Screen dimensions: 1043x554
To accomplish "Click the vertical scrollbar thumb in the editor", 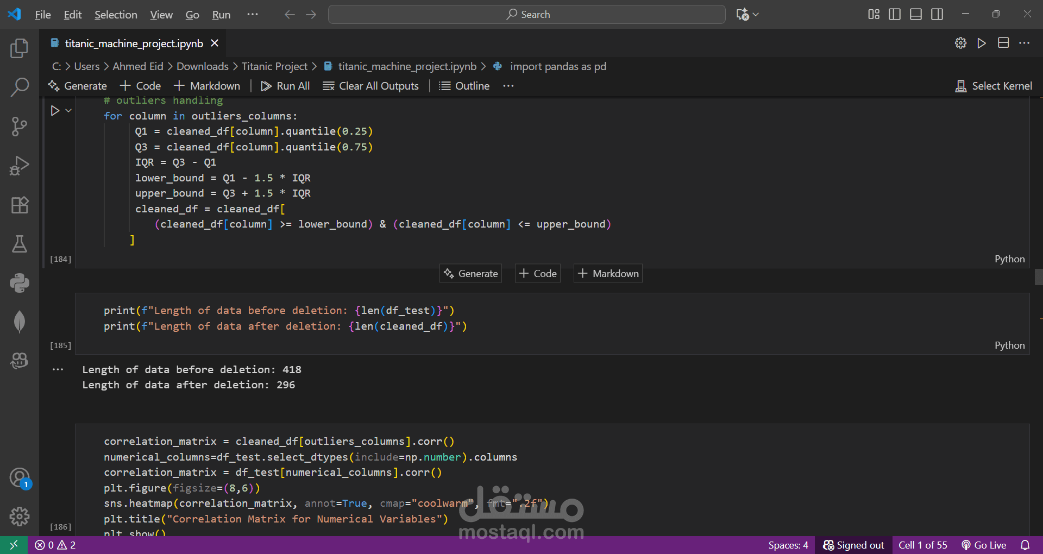I will coord(1039,277).
